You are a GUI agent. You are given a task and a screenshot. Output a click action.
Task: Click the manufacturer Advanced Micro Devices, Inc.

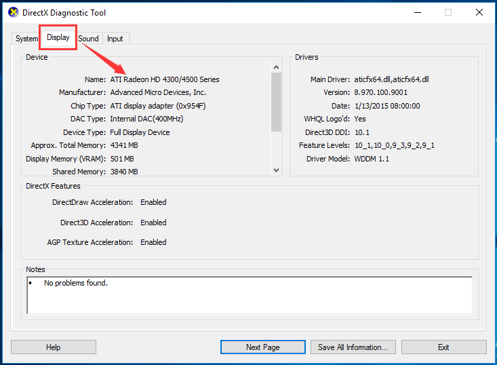pyautogui.click(x=158, y=92)
